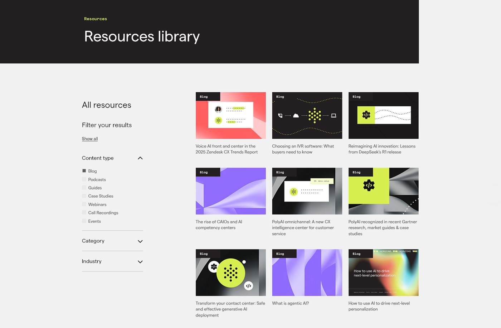Screen dimensions: 501x328
Task: Select the Case Studies checkbox
Action: click(84, 196)
